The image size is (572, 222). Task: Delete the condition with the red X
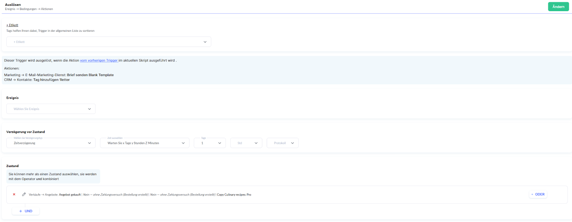(14, 195)
